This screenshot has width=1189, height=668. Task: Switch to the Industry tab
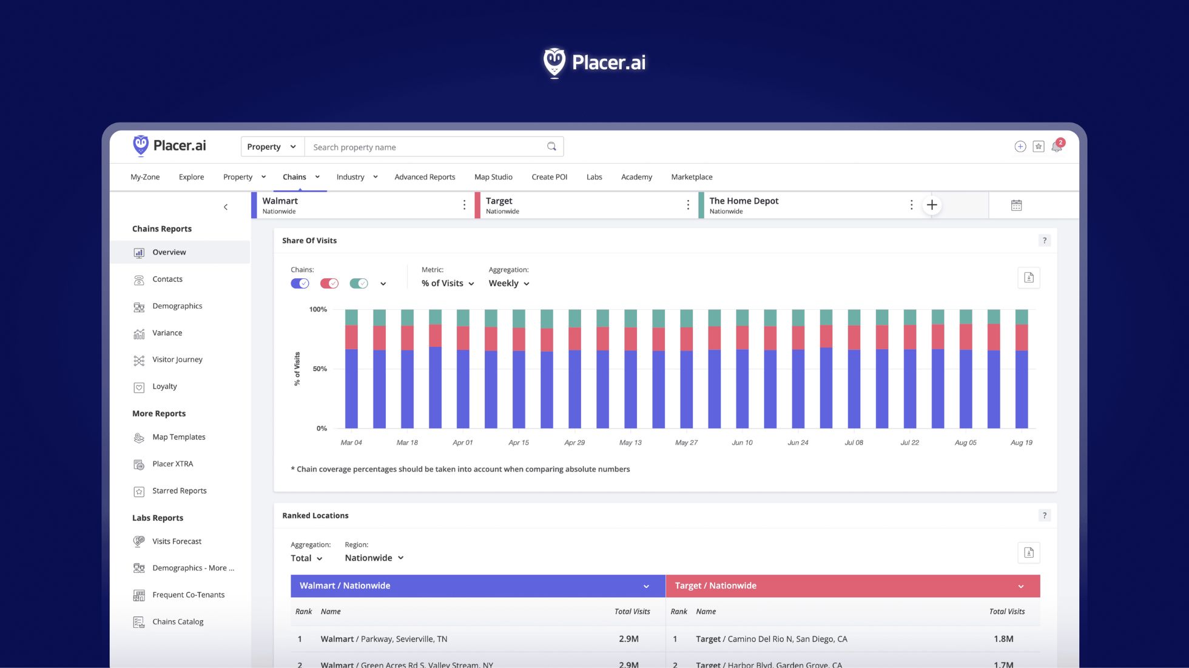tap(351, 176)
